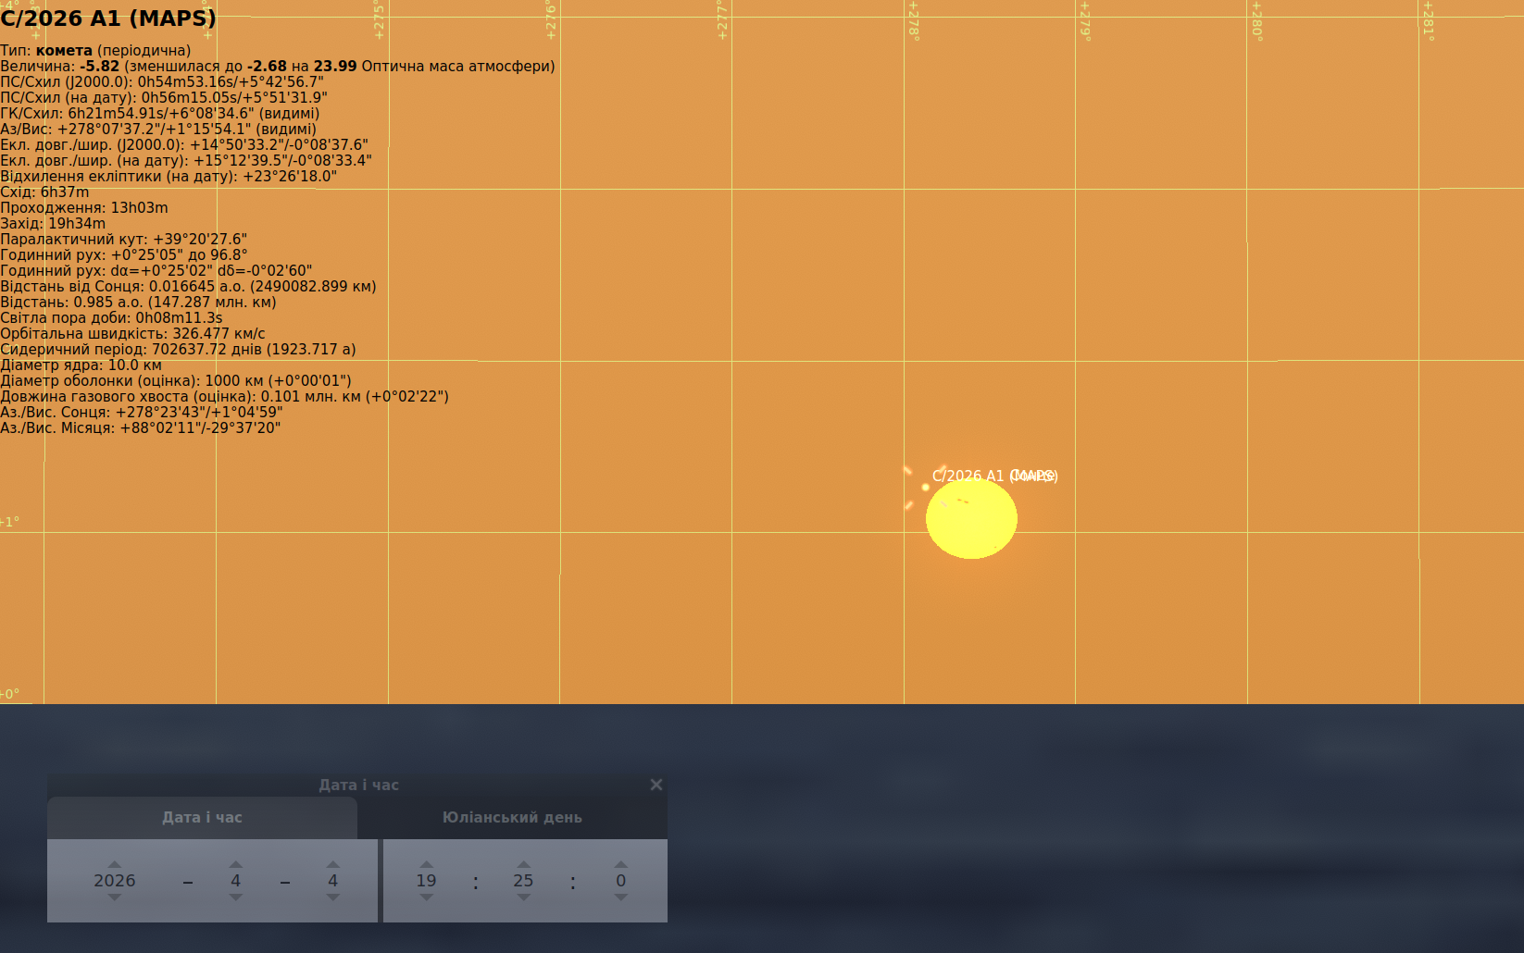Click the Тип: комета (періодична) line

[x=95, y=51]
